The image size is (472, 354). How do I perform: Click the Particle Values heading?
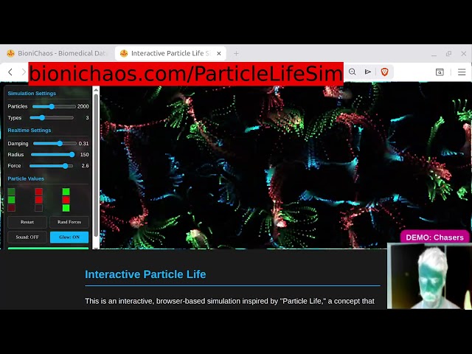coord(26,178)
